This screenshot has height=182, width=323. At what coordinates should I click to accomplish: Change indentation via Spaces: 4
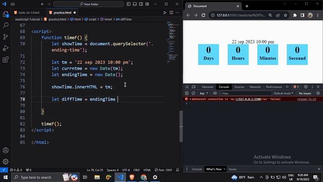pyautogui.click(x=113, y=170)
